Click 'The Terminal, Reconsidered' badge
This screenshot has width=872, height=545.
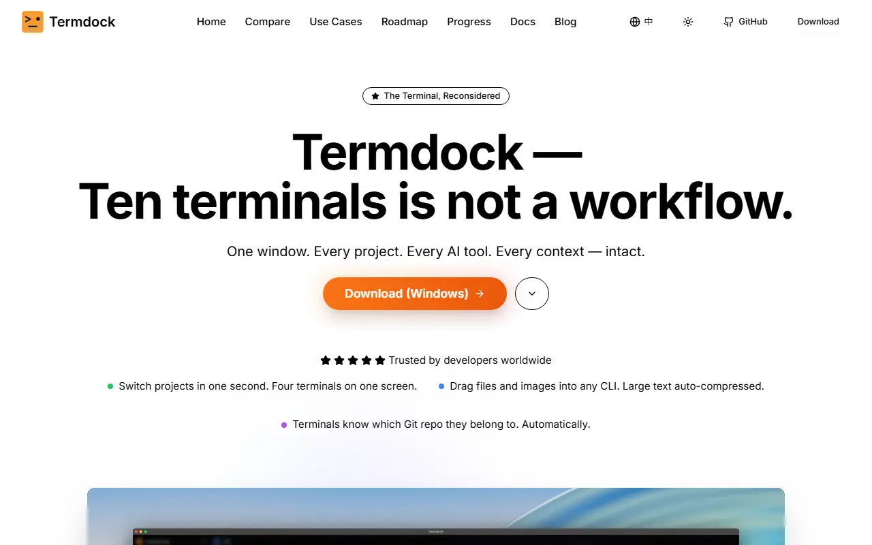click(x=436, y=96)
